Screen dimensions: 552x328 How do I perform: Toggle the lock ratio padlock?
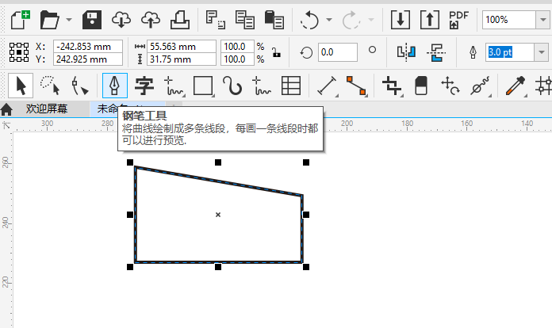275,53
